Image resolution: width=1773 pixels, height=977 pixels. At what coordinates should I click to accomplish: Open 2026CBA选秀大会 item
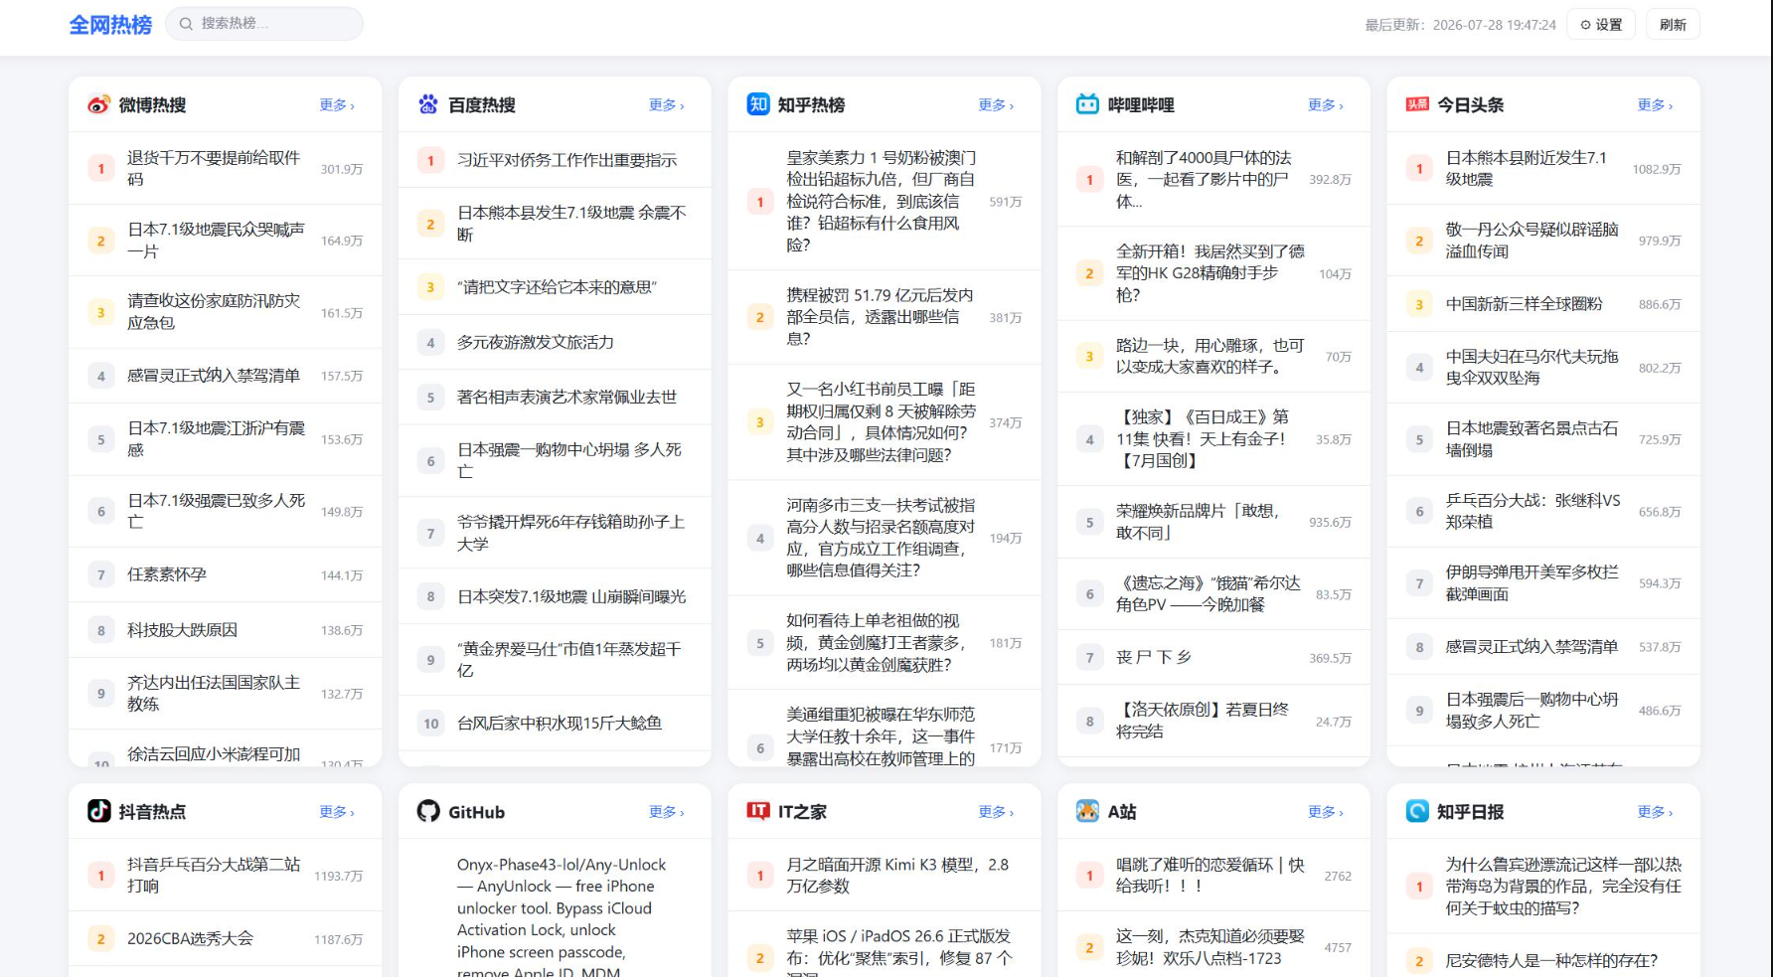[x=225, y=939]
